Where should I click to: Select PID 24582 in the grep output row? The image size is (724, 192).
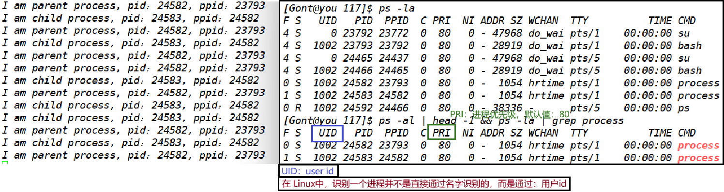[358, 145]
